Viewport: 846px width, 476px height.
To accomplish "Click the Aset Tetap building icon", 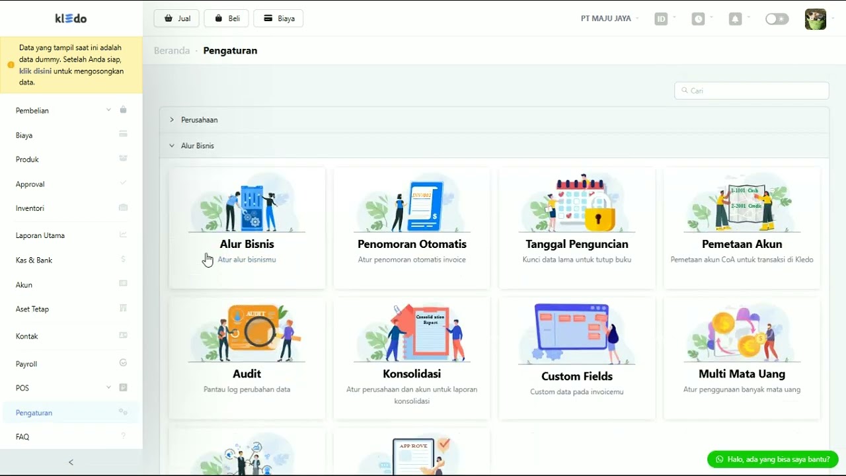I will [123, 308].
